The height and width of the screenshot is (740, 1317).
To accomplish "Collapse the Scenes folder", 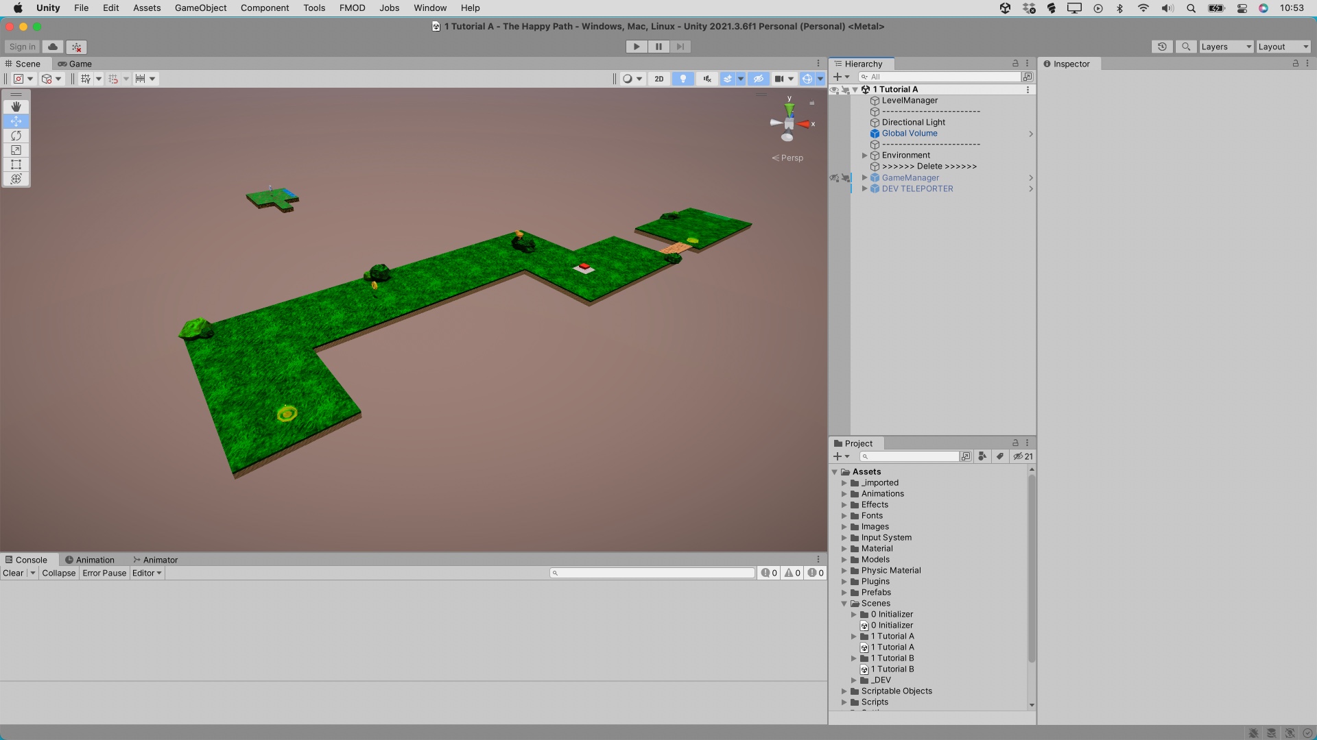I will pos(844,604).
